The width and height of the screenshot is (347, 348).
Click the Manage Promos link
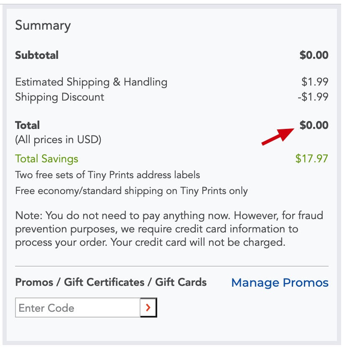pos(280,283)
